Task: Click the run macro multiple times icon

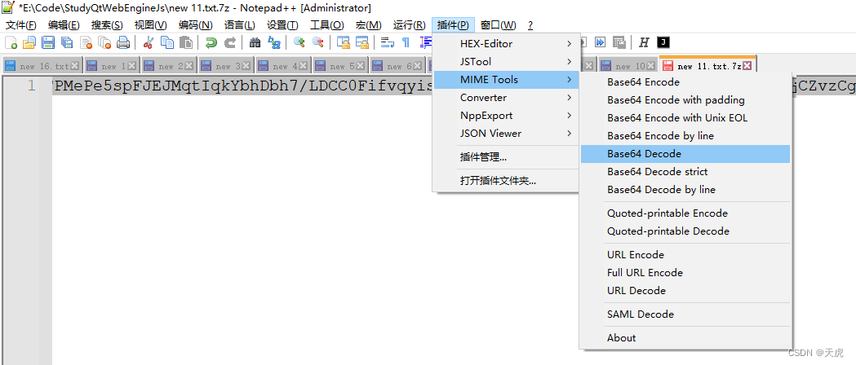Action: [600, 42]
